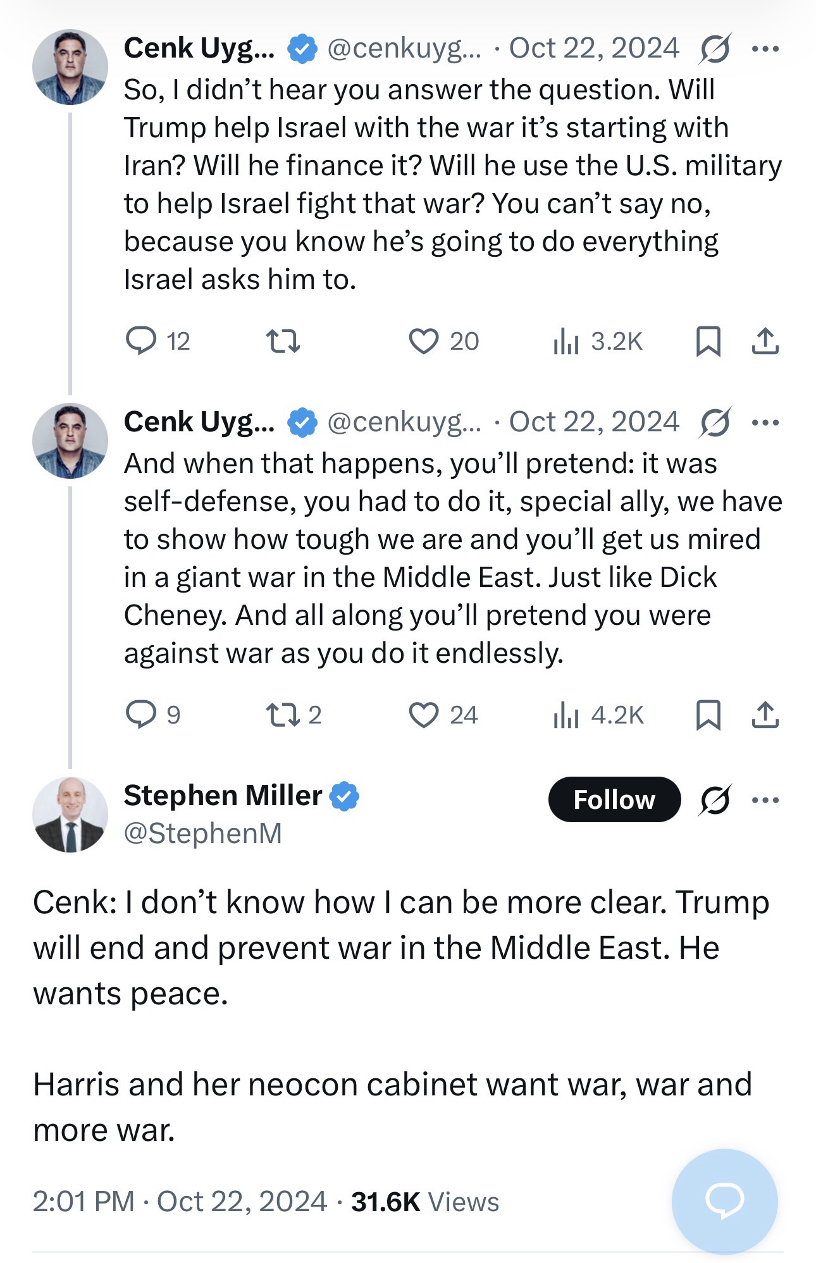This screenshot has width=816, height=1263.
Task: Repost the tweet with 2 reposts
Action: (283, 715)
